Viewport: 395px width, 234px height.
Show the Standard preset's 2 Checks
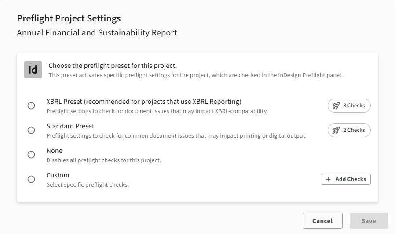(x=349, y=130)
